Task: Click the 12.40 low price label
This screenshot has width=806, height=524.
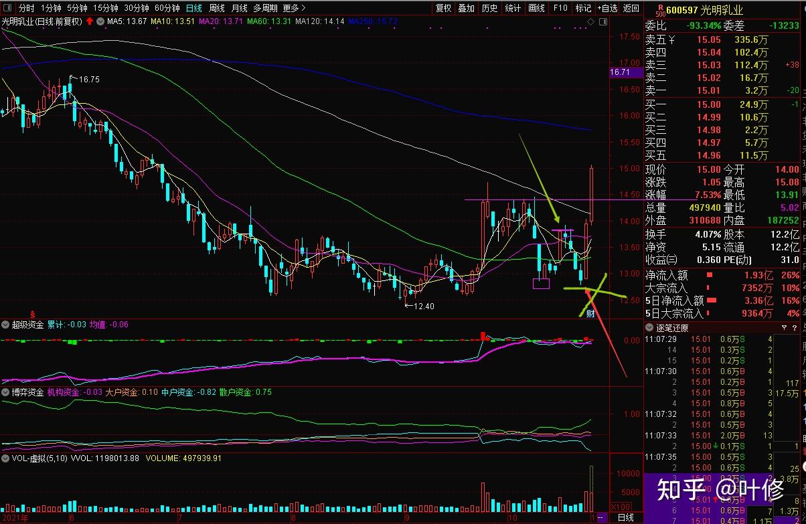Action: point(424,306)
